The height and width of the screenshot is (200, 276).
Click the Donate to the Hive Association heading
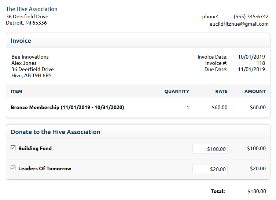coord(55,132)
